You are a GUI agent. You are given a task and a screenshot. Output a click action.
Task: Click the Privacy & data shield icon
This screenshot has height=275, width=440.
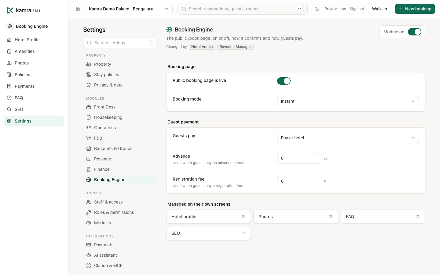89,85
